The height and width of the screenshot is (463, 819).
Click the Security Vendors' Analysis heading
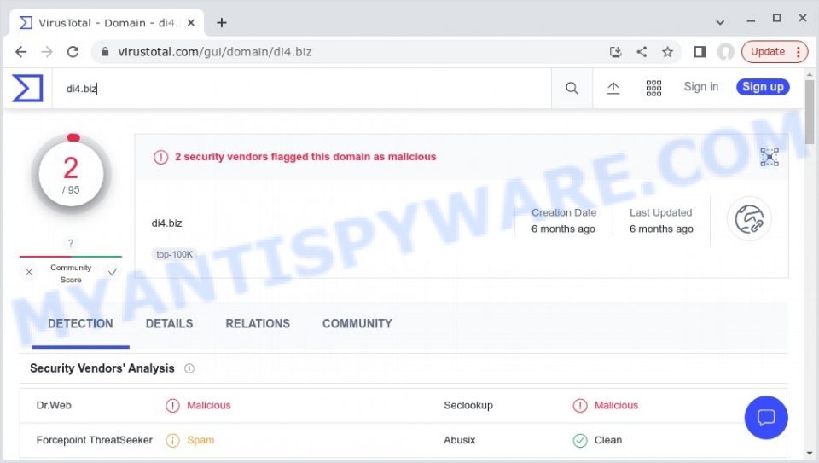[102, 368]
